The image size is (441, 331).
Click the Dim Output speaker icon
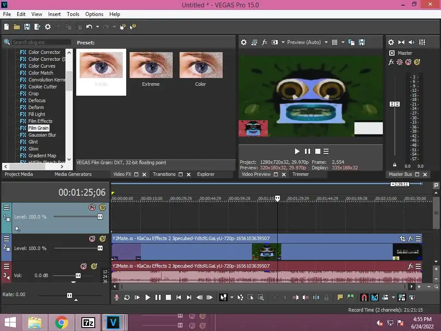411,42
